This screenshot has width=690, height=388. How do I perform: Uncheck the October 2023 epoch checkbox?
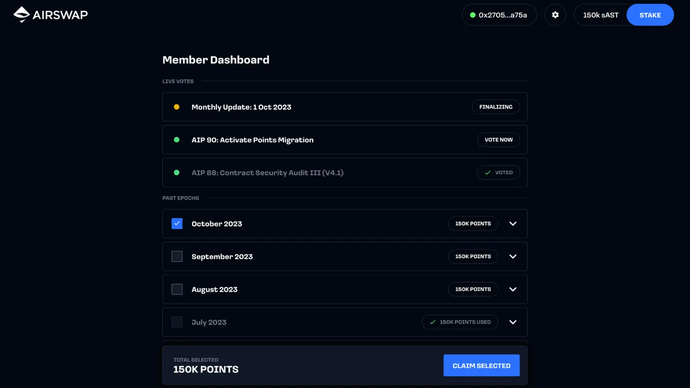(x=177, y=223)
